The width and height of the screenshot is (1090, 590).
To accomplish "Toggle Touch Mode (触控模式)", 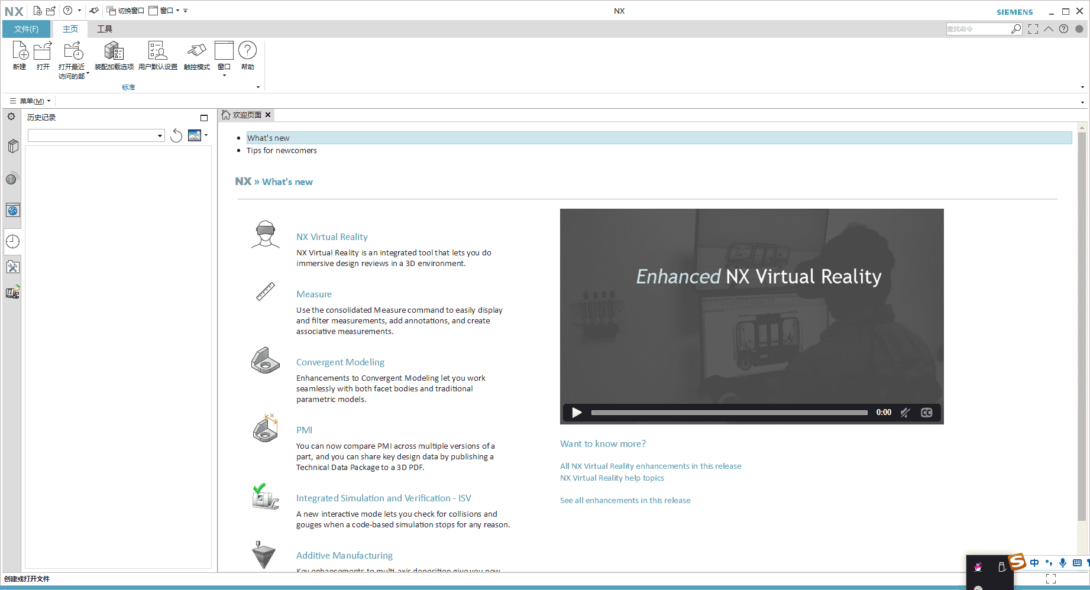I will (196, 51).
